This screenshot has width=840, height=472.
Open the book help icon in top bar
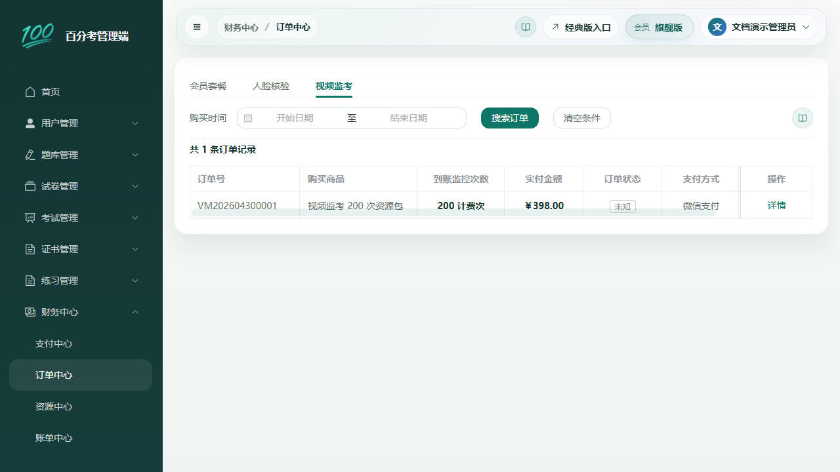pyautogui.click(x=526, y=27)
